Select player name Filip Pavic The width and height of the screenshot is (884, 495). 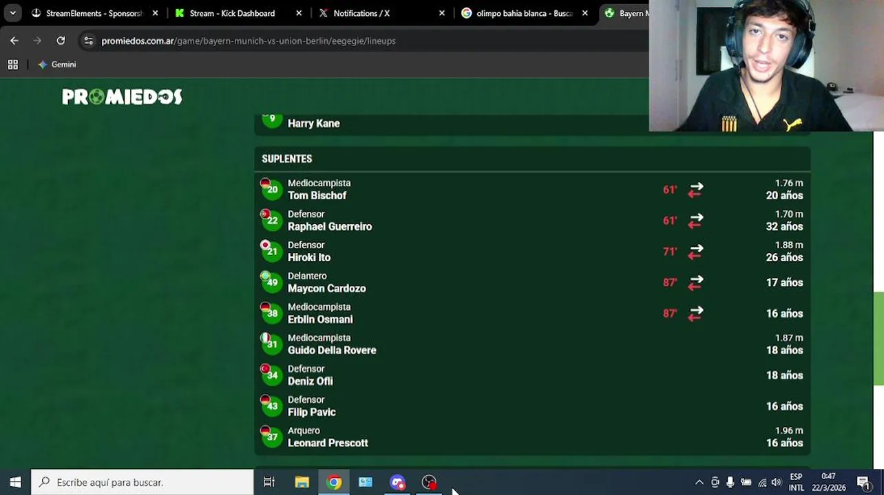[312, 412]
